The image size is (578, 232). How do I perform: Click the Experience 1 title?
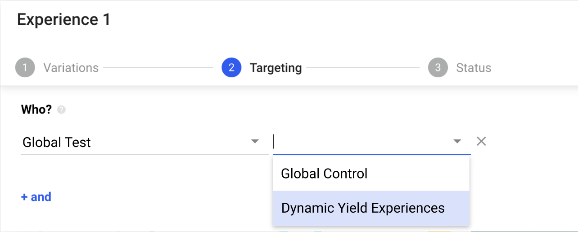point(63,20)
